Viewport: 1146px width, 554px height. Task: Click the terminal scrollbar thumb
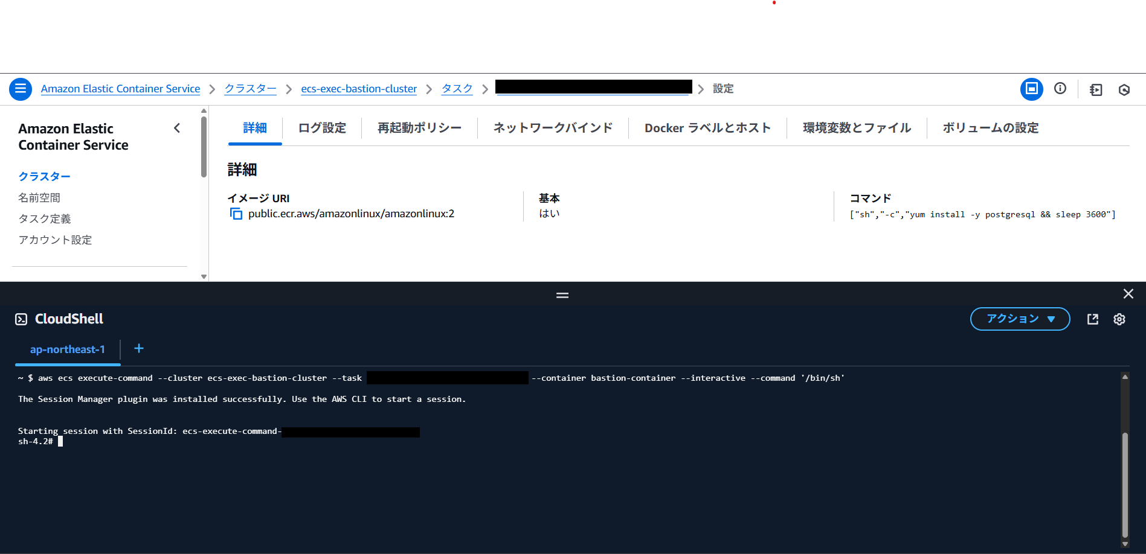pos(1125,485)
